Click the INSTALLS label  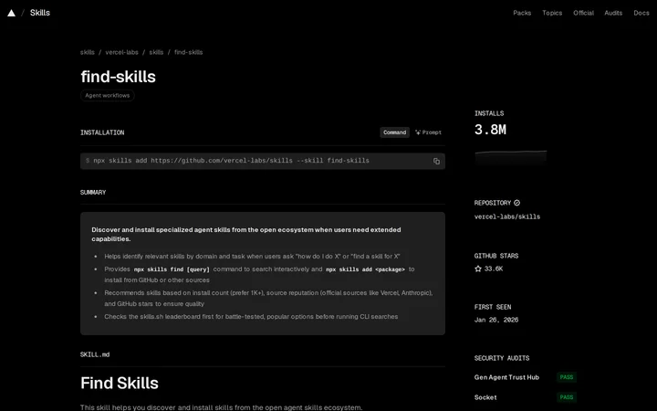[489, 113]
